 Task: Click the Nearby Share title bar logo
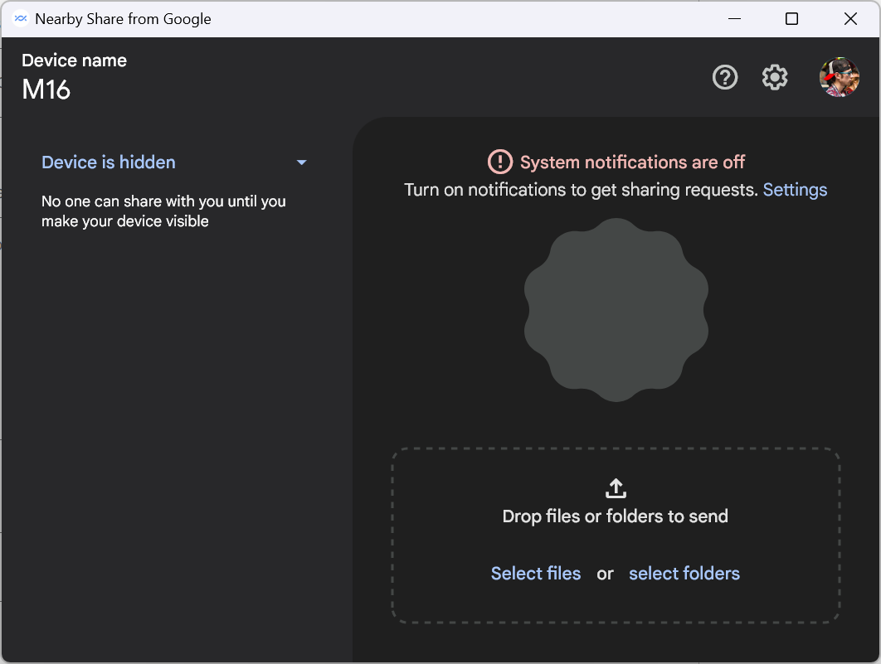(x=21, y=19)
